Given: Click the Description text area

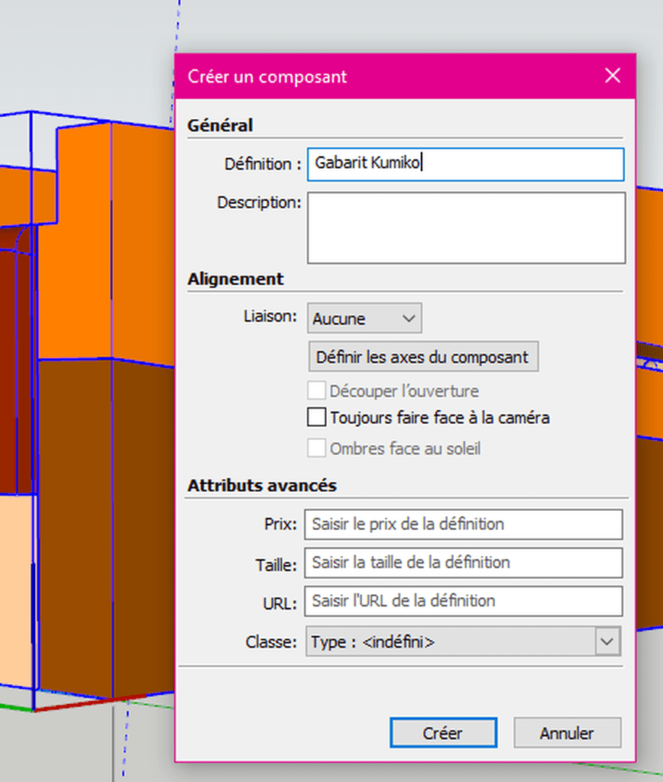Looking at the screenshot, I should point(467,228).
